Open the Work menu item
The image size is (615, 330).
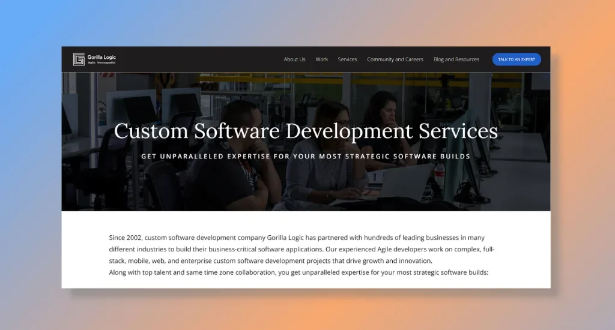[322, 59]
